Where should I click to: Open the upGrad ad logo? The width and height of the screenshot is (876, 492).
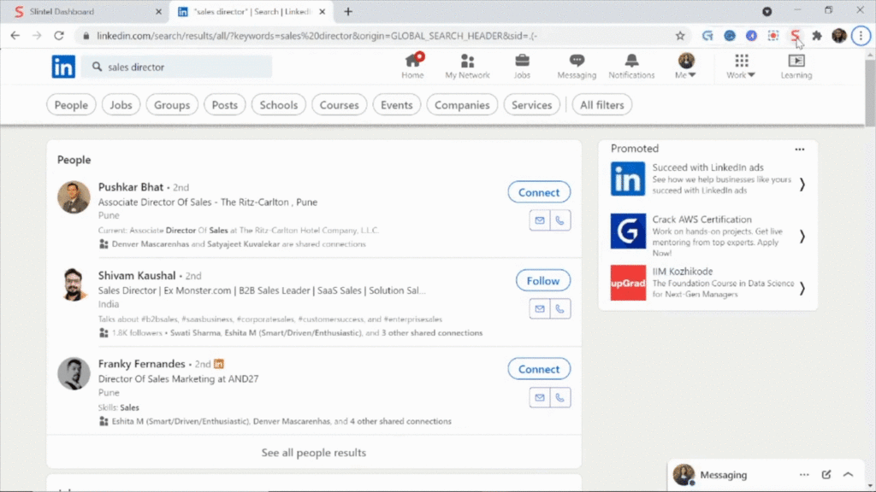628,283
